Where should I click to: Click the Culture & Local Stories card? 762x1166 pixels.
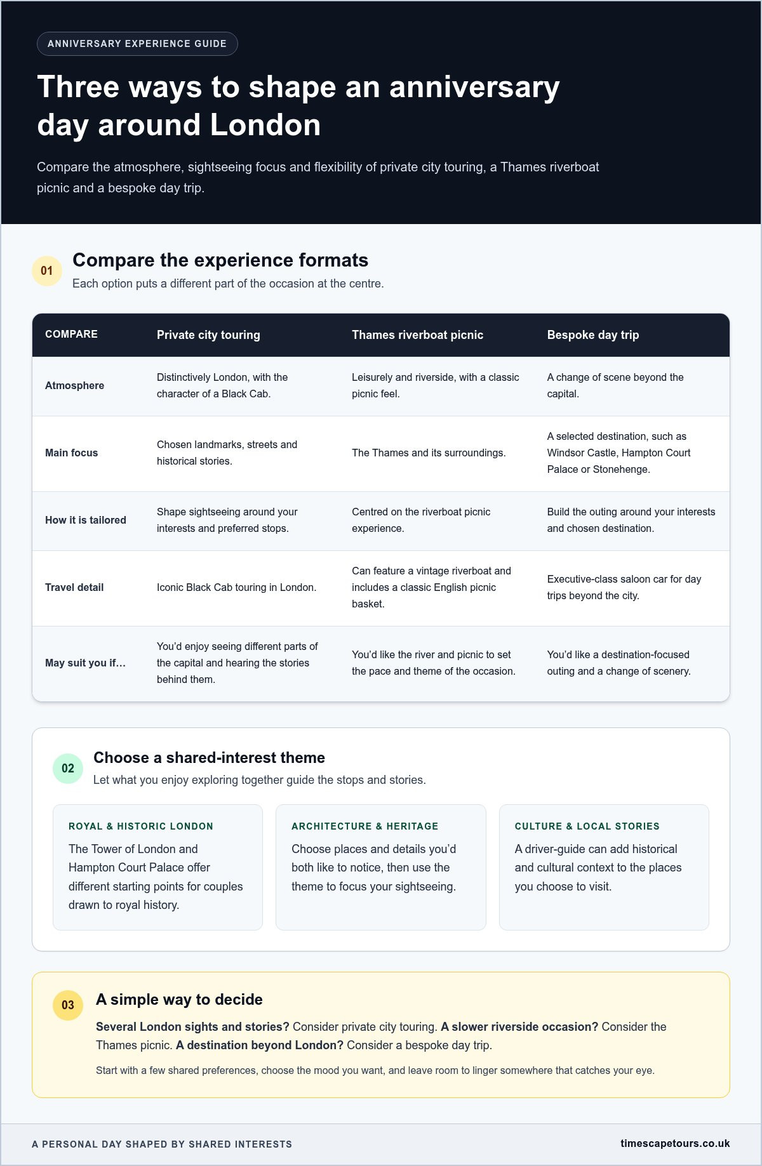coord(604,867)
